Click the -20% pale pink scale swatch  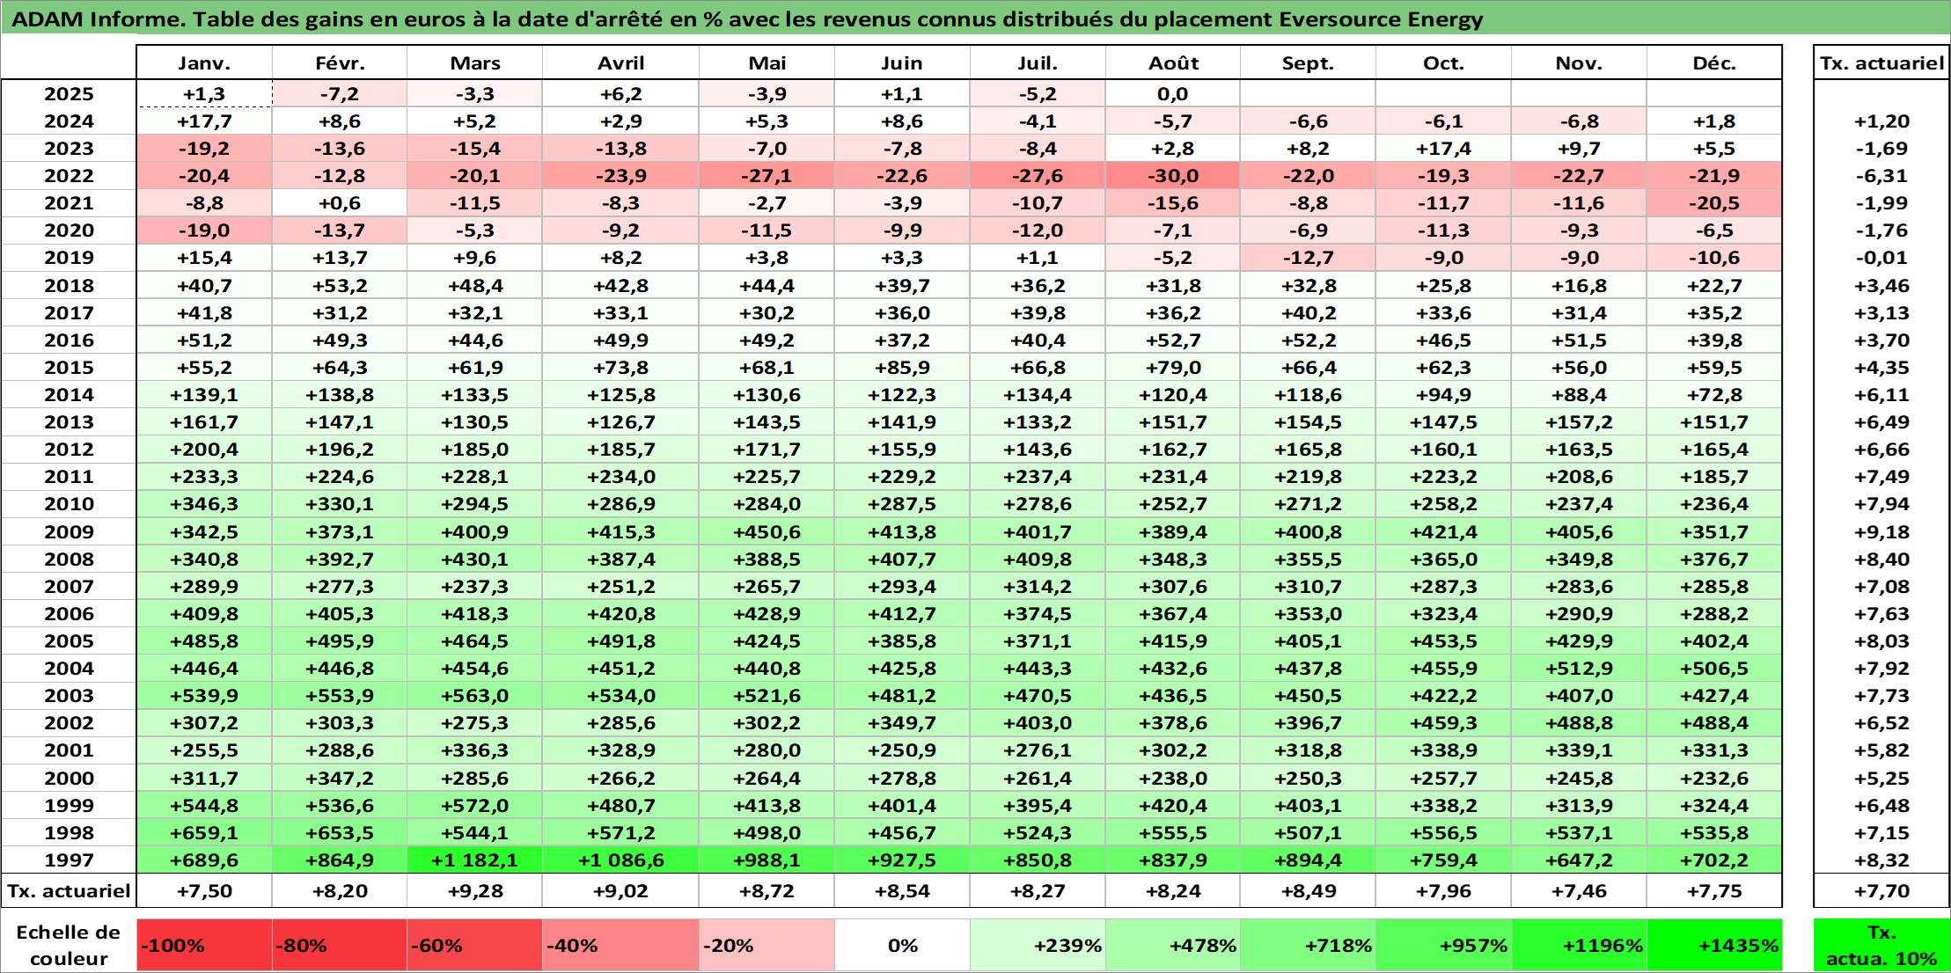766,946
